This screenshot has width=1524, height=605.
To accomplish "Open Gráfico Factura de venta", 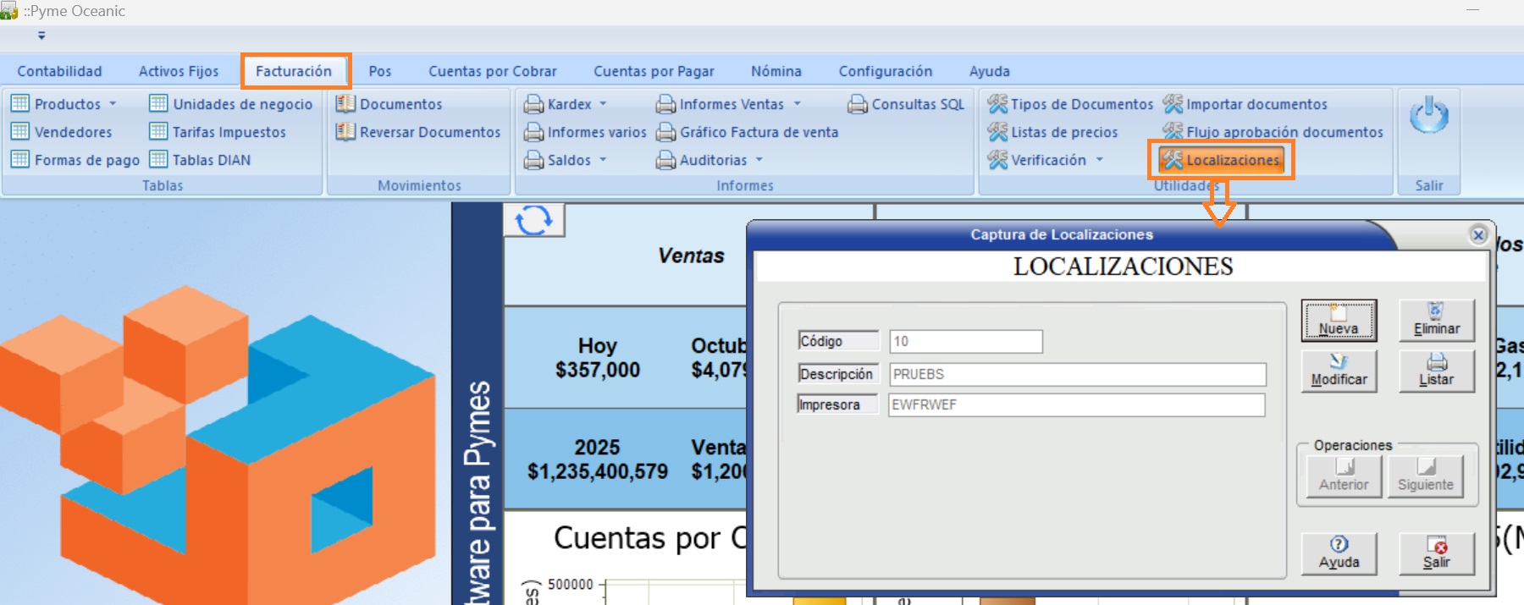I will (748, 132).
